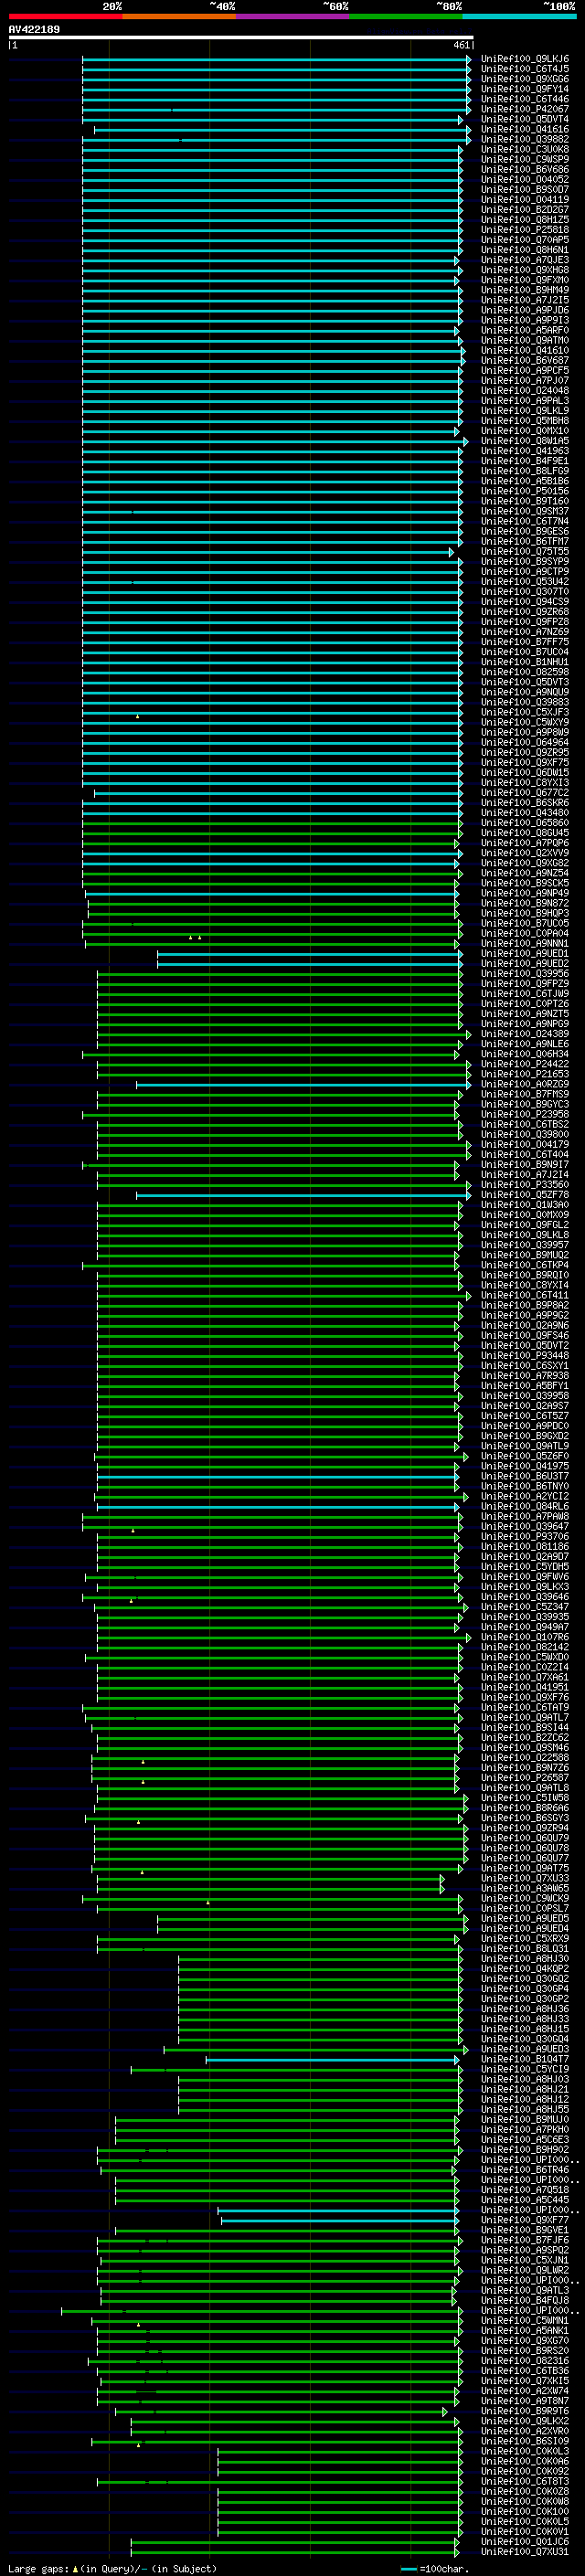585x2576 pixels.
Task: Click the 461 query end position label
Action: (x=461, y=45)
